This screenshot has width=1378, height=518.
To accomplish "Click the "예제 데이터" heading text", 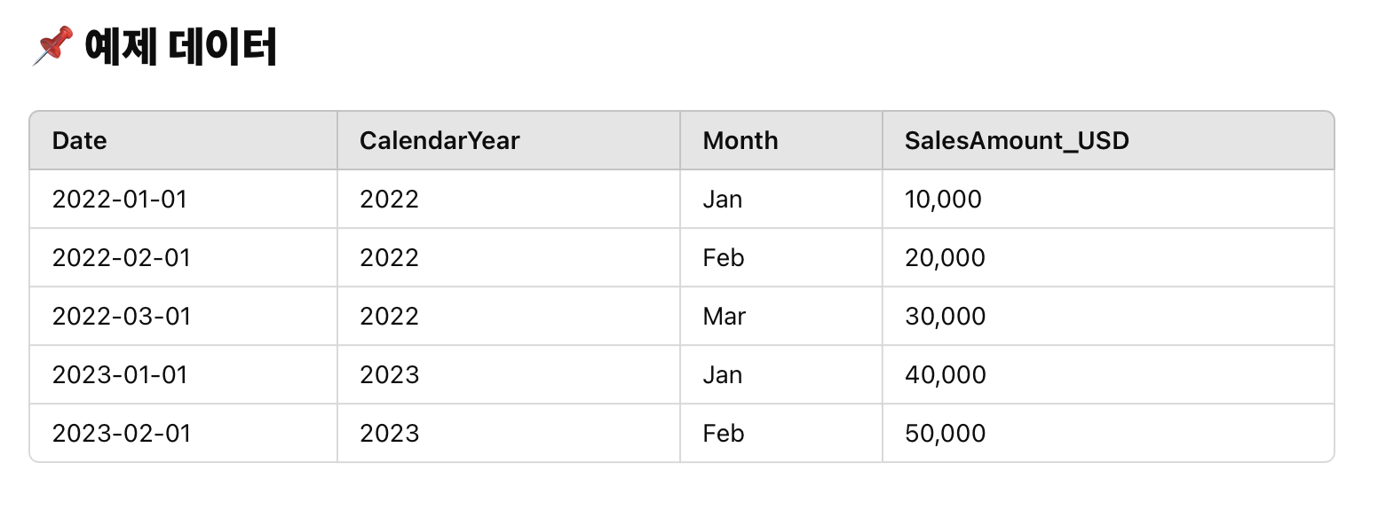I will coord(180,48).
